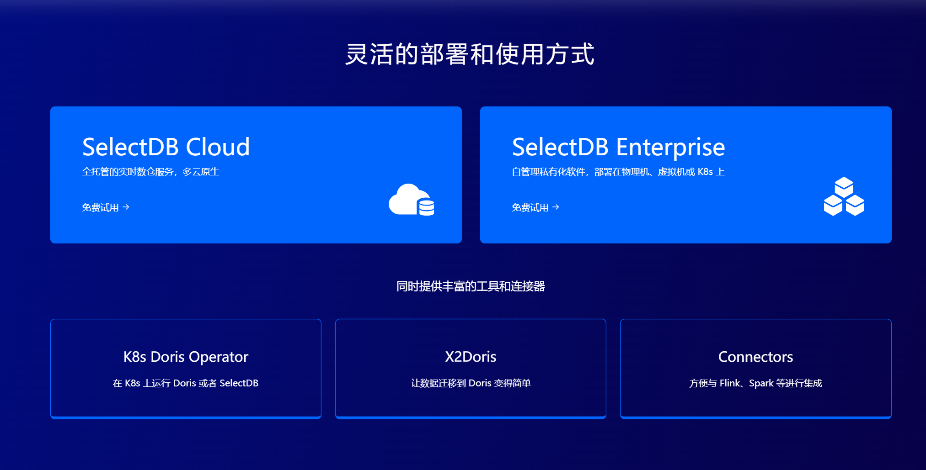The height and width of the screenshot is (470, 926).
Task: Click the arrow icon after Enterprise 免费试用
Action: click(556, 207)
